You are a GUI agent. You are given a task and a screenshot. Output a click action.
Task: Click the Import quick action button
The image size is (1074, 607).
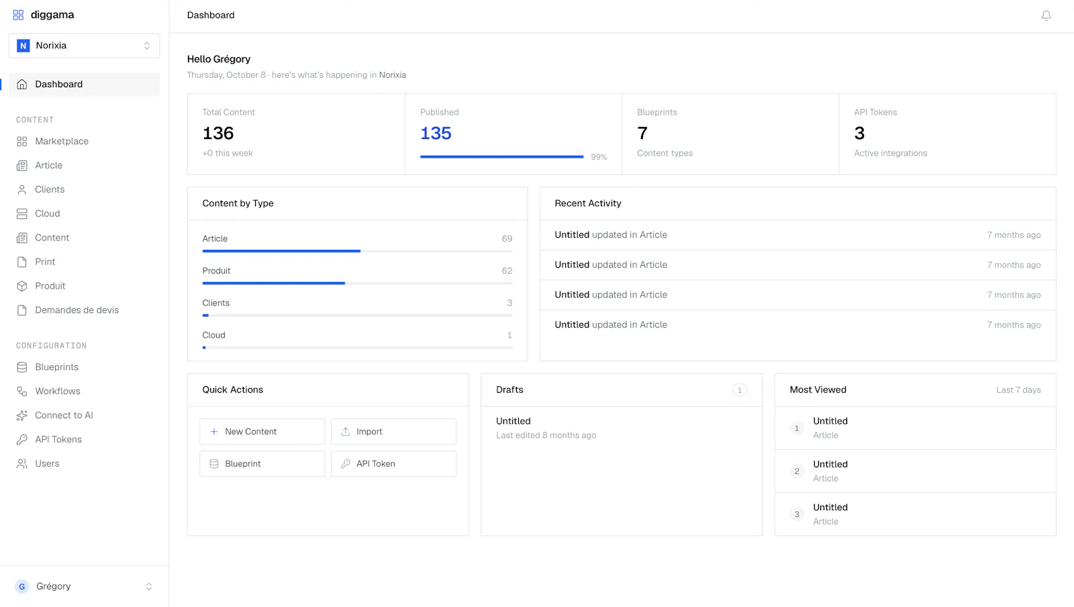pyautogui.click(x=394, y=432)
